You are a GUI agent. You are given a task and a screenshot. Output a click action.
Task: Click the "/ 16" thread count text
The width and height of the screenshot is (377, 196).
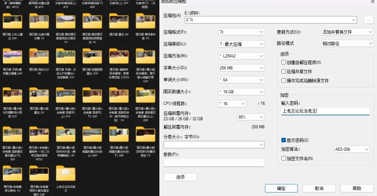[x=261, y=103]
